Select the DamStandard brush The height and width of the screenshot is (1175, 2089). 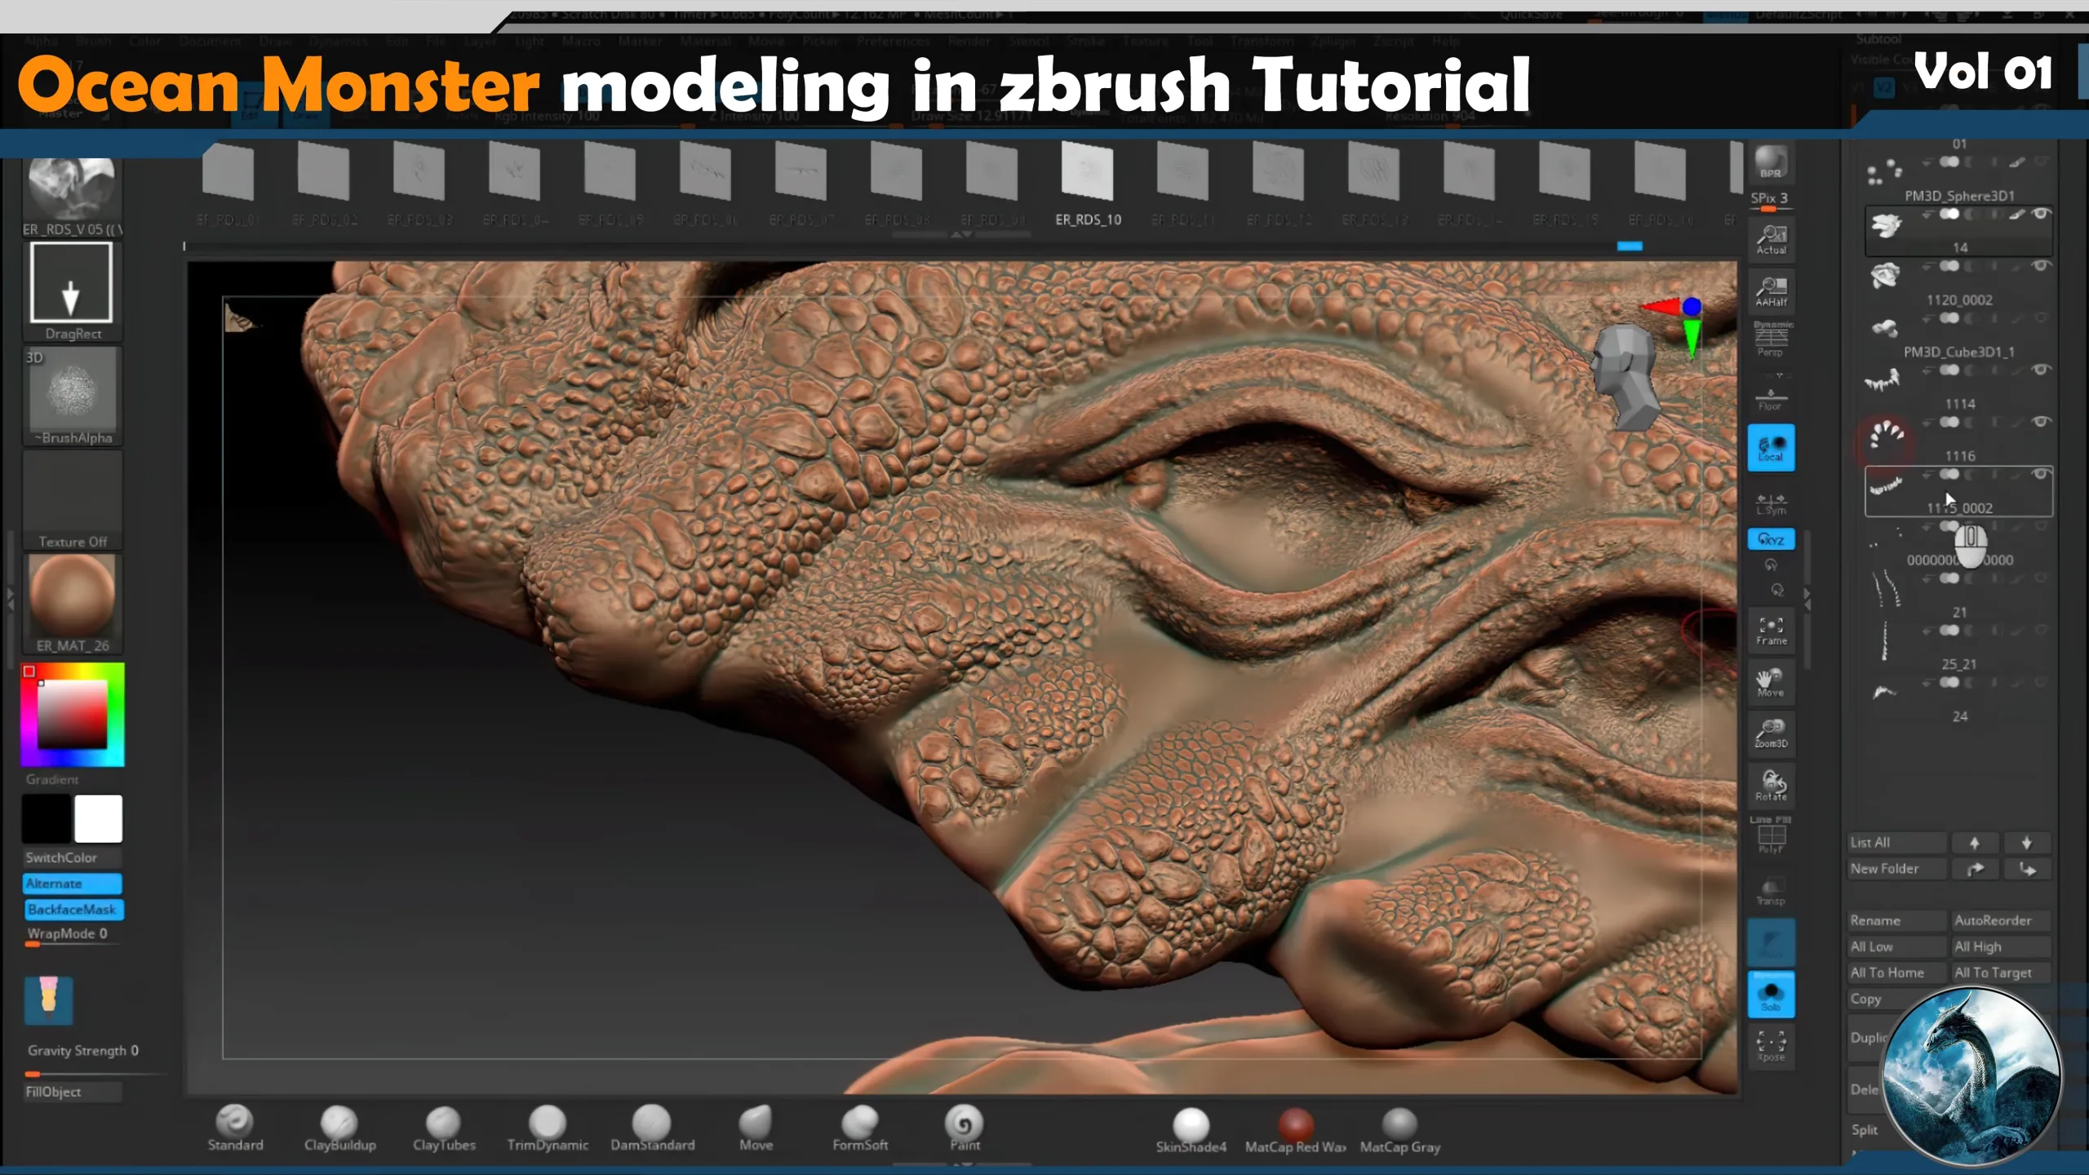click(x=652, y=1124)
